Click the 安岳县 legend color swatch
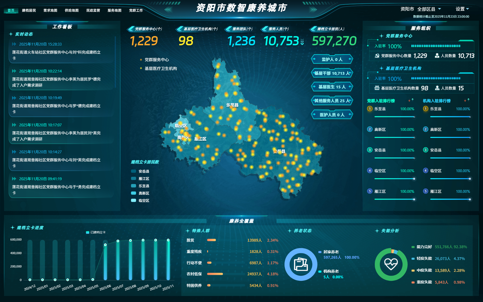The width and height of the screenshot is (483, 302). 134,171
